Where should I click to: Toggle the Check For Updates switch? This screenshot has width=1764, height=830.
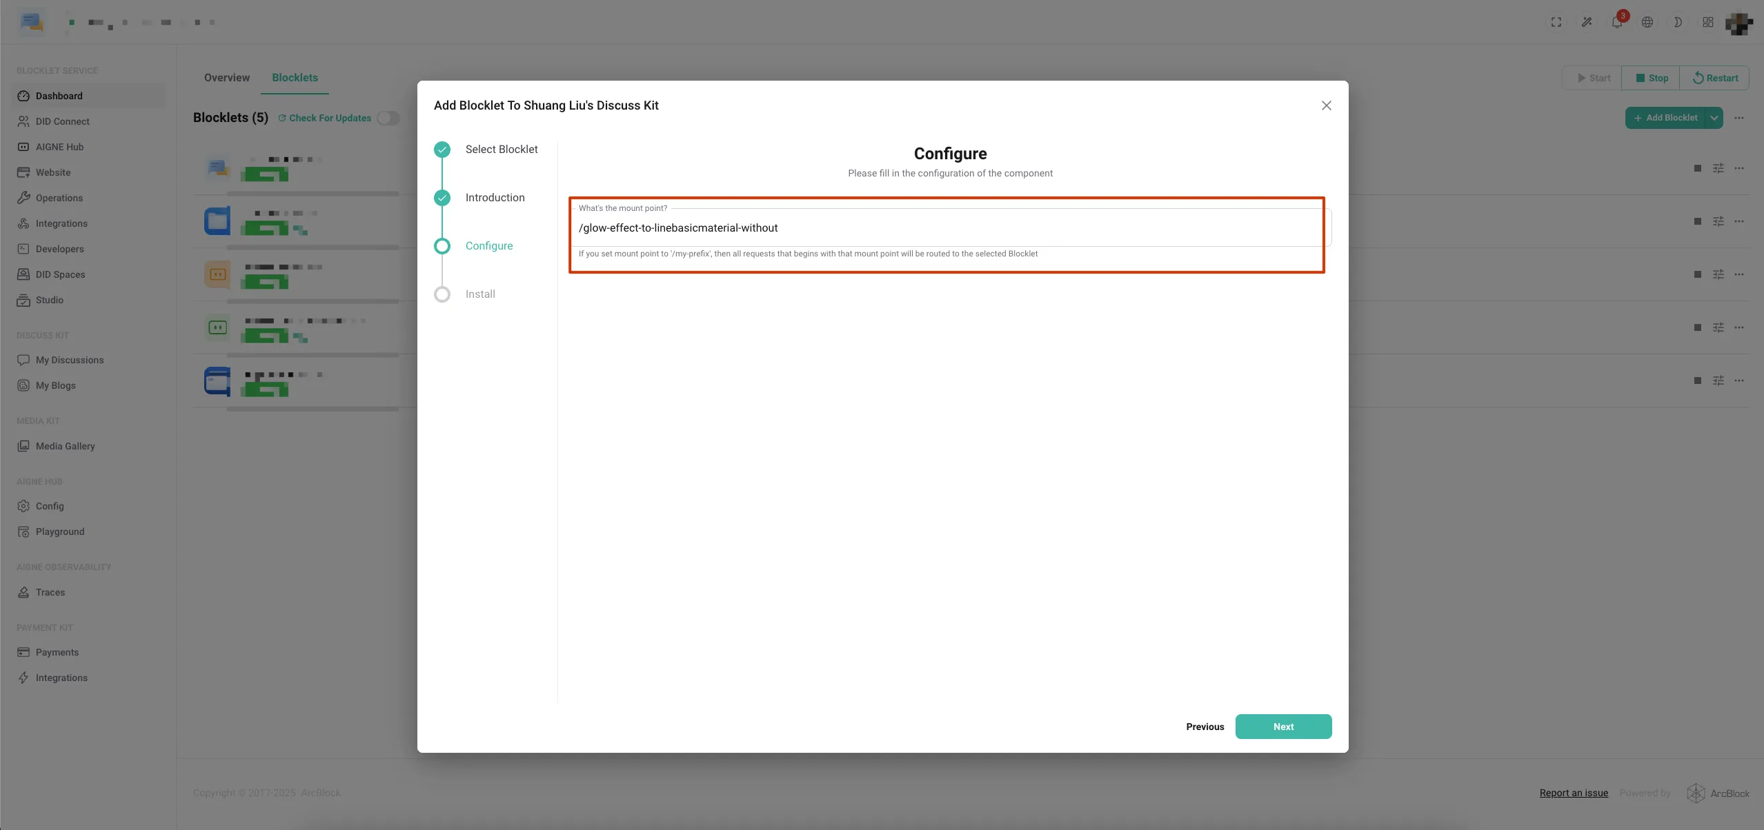point(388,118)
